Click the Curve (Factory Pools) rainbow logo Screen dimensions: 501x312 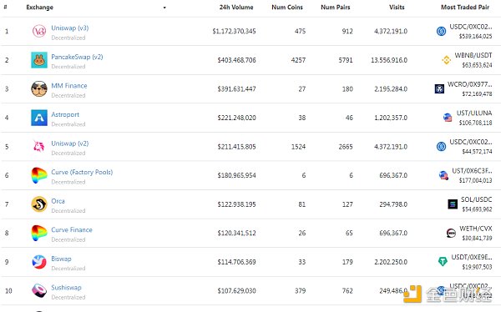click(39, 175)
